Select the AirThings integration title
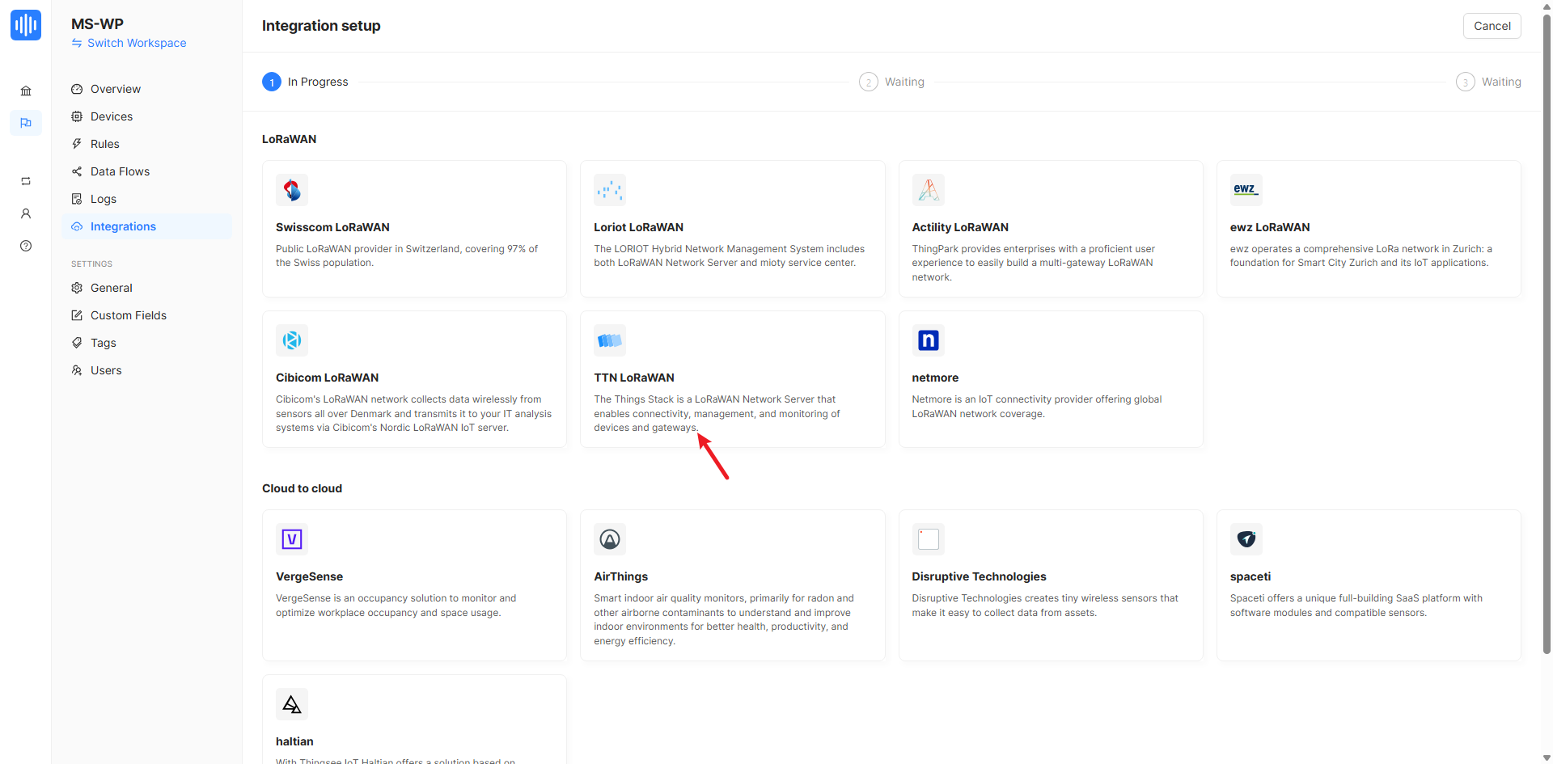The width and height of the screenshot is (1553, 764). 620,576
